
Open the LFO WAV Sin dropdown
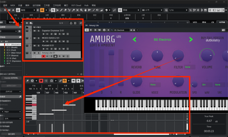[x=207, y=84]
